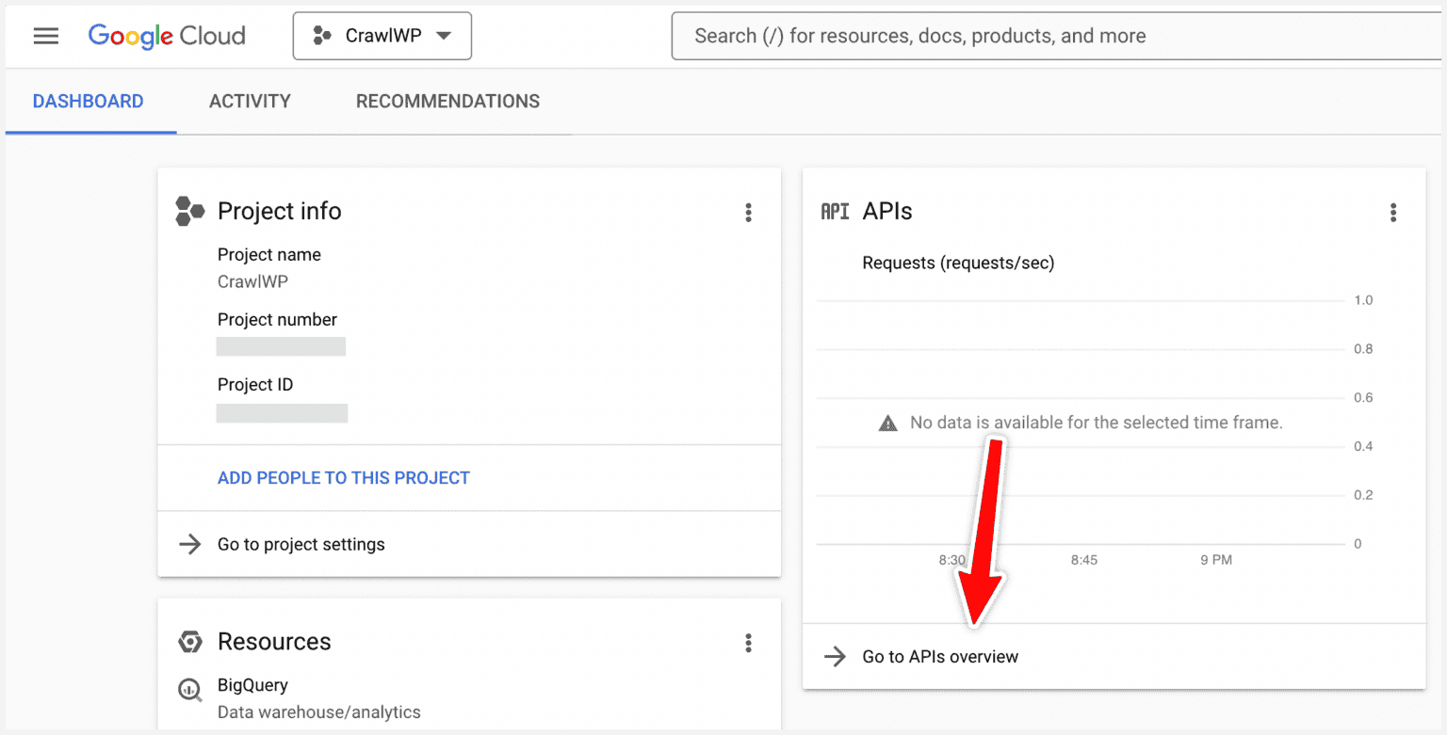1447x735 pixels.
Task: Open the CrawlWP project selector
Action: pos(382,35)
